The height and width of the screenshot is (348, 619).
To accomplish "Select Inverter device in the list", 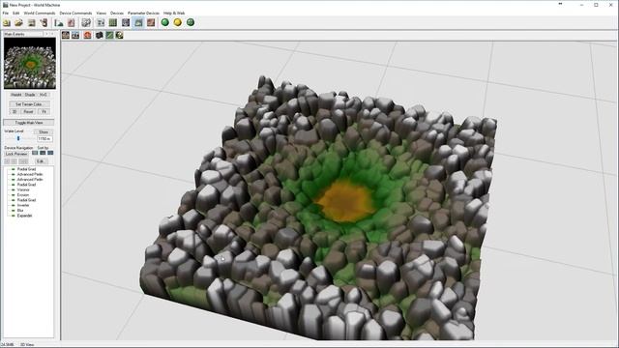I will (23, 205).
